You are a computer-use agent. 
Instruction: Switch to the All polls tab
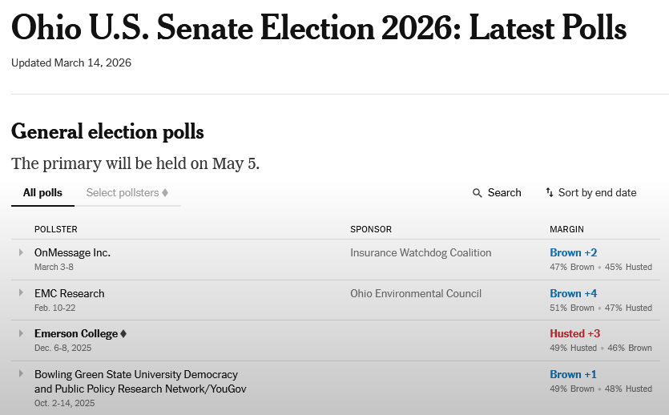tap(42, 192)
